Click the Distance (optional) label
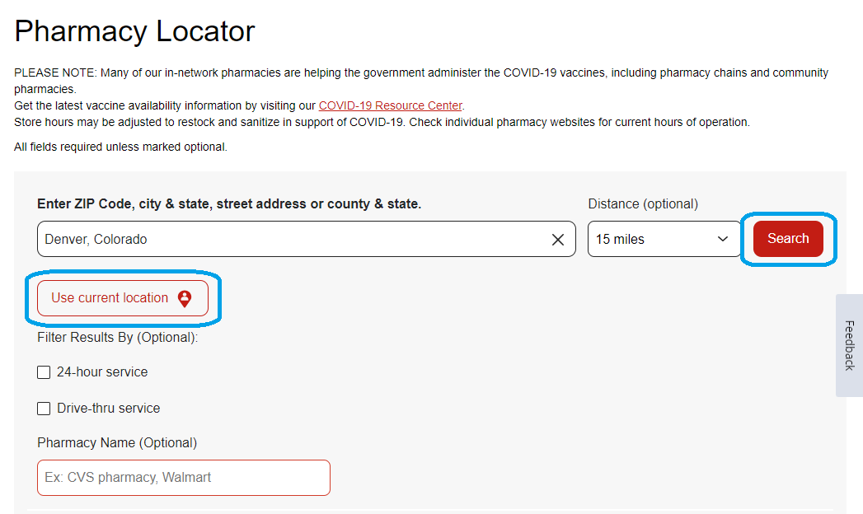Viewport: 863px width, 514px height. point(643,204)
